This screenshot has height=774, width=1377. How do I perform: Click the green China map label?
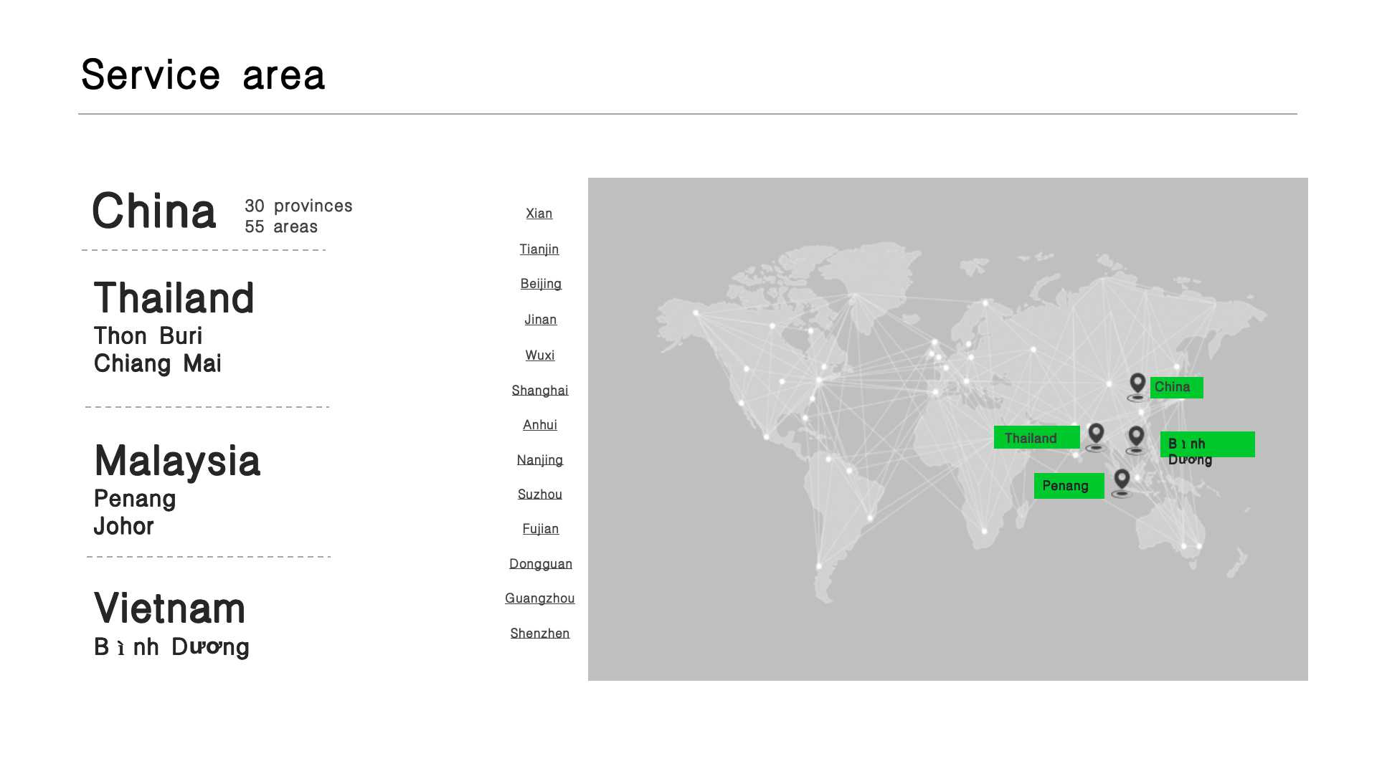click(1176, 388)
